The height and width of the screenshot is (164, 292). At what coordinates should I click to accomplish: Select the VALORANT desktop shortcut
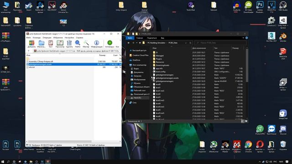click(x=52, y=6)
